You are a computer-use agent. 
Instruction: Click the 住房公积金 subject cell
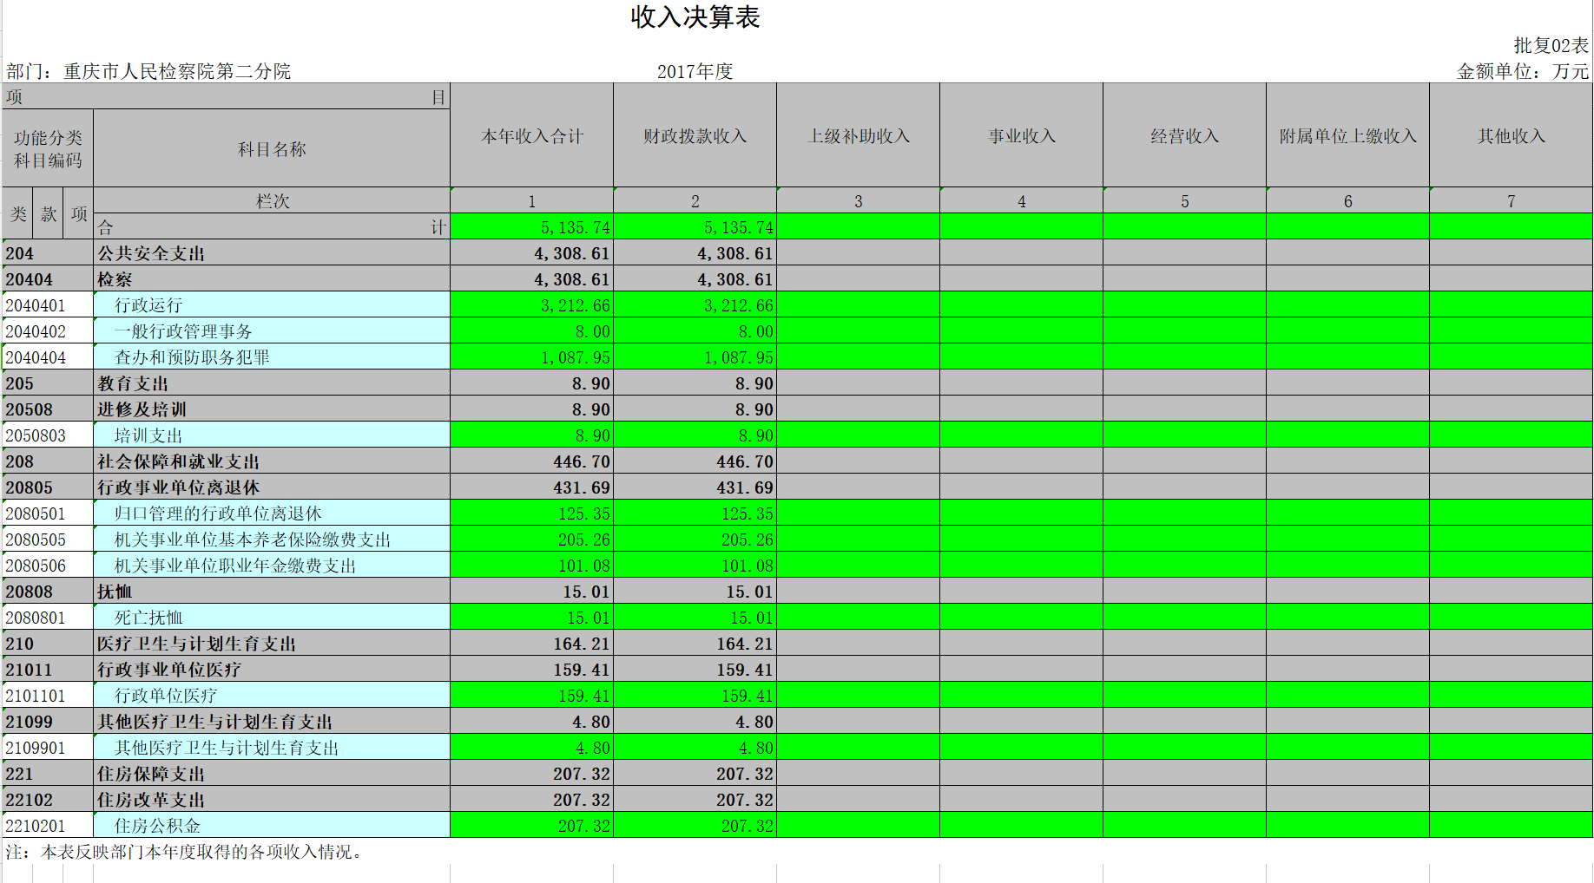point(272,826)
